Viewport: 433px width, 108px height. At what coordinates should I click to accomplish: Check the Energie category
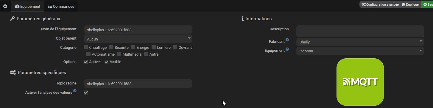point(133,47)
